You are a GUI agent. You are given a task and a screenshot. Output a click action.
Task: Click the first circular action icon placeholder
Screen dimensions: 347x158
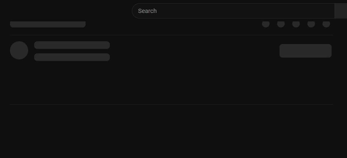(x=266, y=24)
